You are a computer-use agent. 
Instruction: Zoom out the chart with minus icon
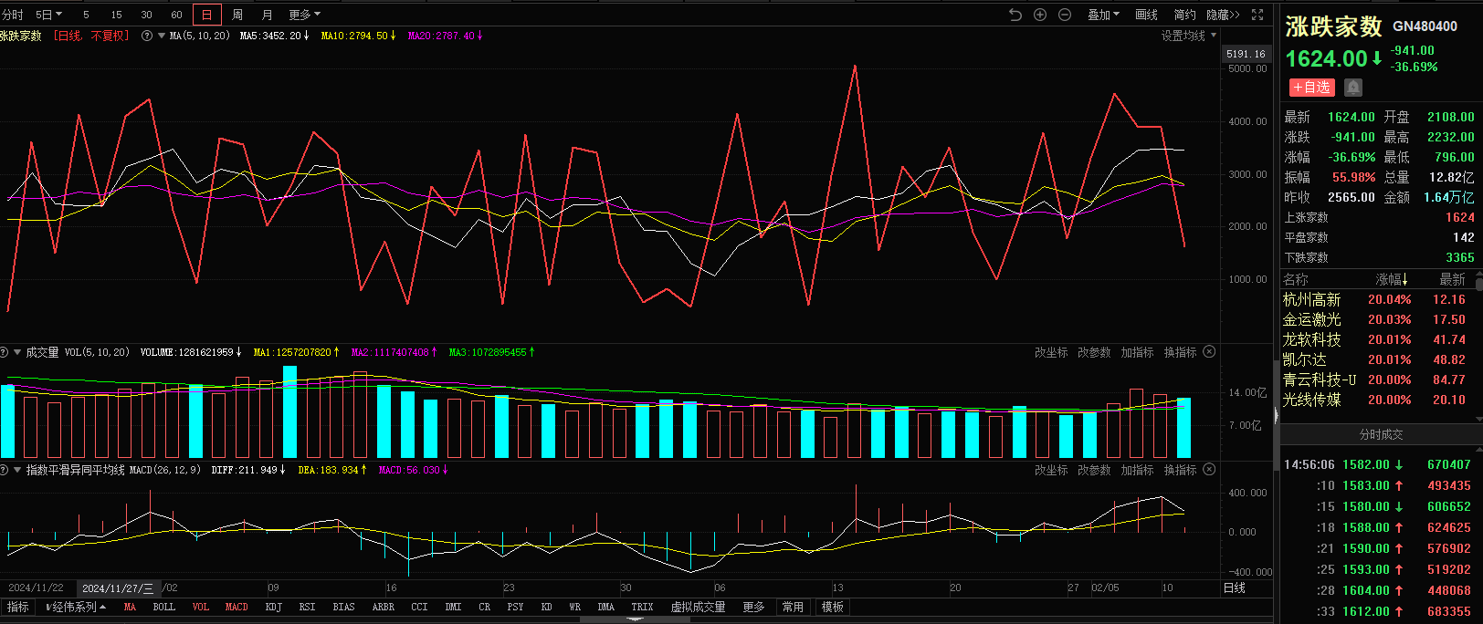(x=1065, y=15)
